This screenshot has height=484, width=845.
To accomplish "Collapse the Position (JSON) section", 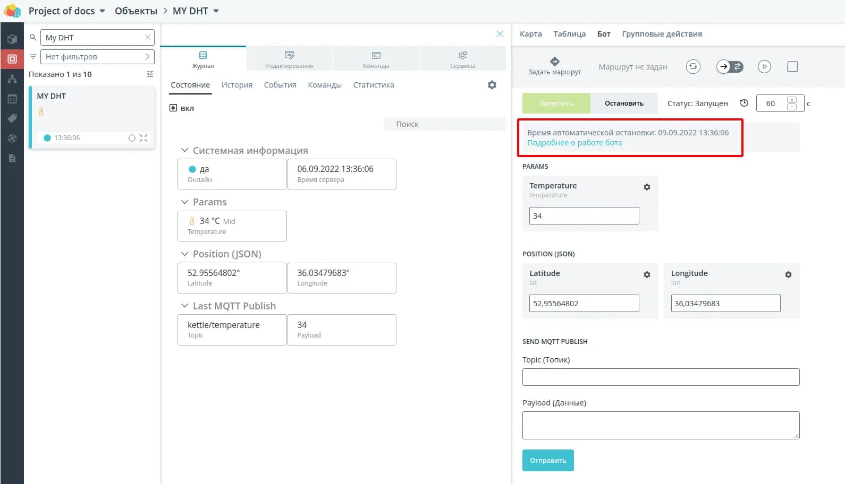I will pos(184,254).
